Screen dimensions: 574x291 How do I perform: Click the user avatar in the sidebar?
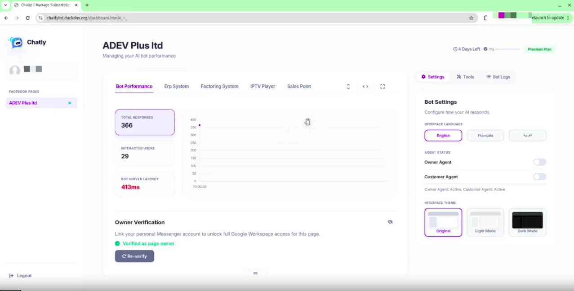[x=15, y=71]
